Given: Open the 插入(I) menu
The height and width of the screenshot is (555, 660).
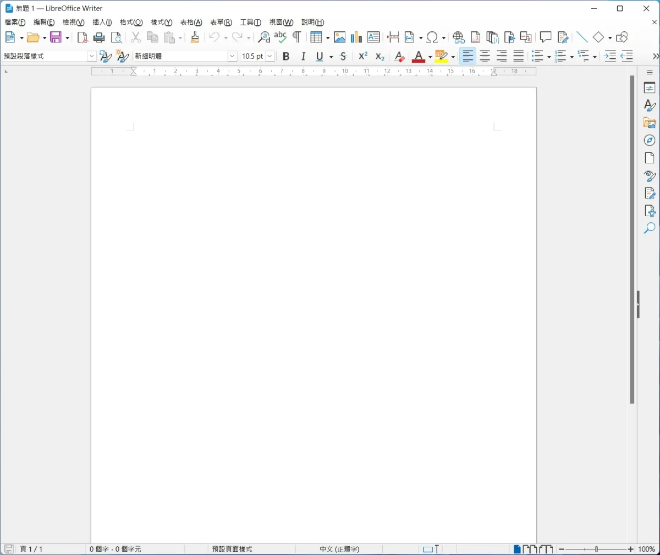Looking at the screenshot, I should coord(102,23).
